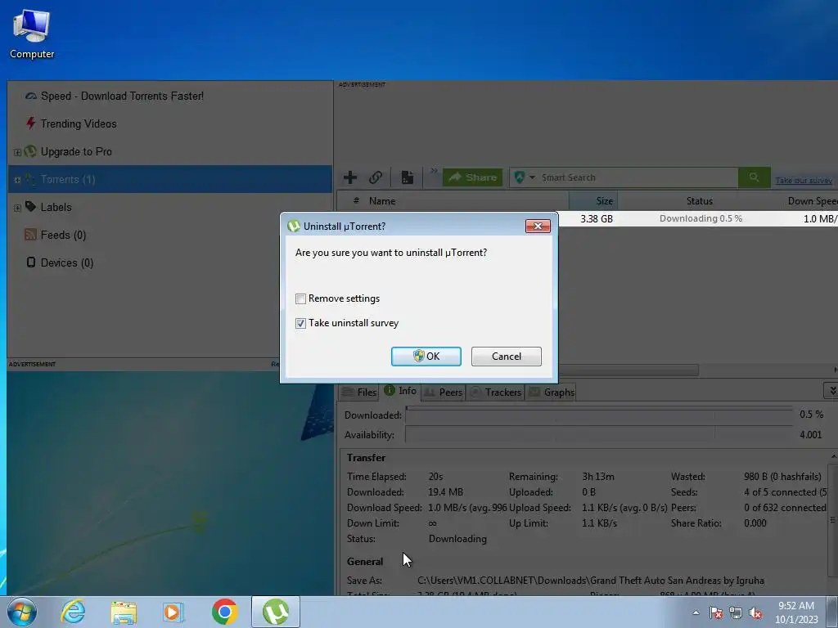The width and height of the screenshot is (838, 628).
Task: Sort list by Status column
Action: [699, 201]
